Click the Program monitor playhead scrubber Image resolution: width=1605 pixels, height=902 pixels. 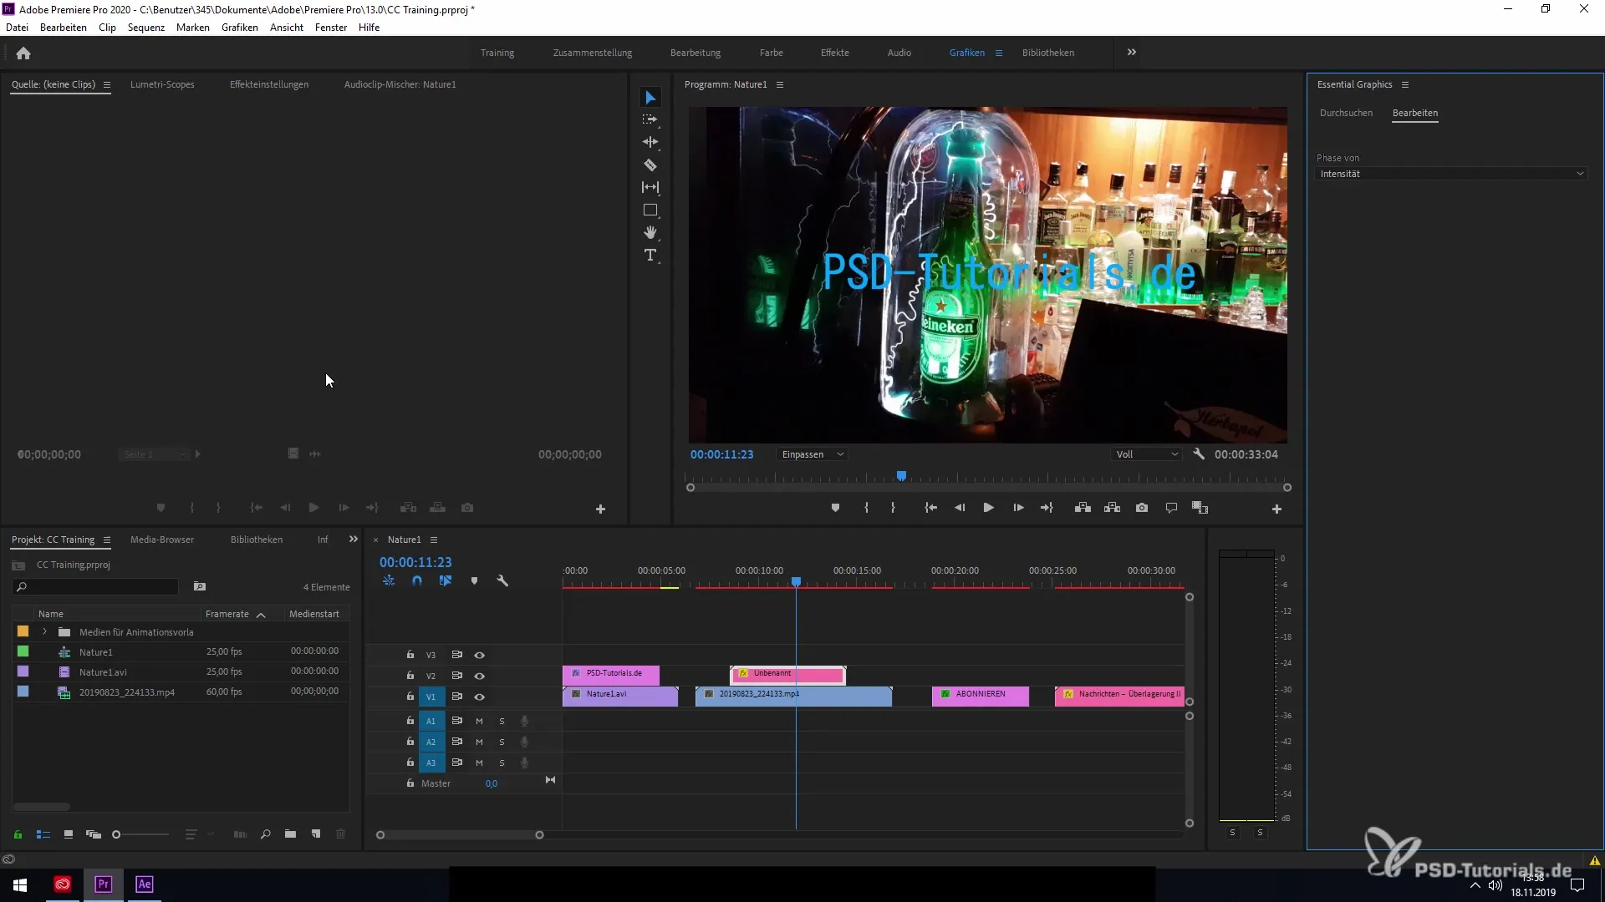click(901, 476)
